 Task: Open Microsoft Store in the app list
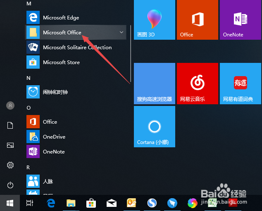[76, 62]
